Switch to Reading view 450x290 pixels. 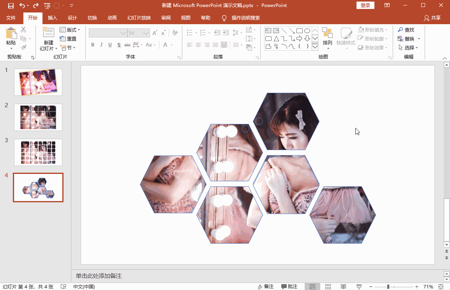(343, 286)
